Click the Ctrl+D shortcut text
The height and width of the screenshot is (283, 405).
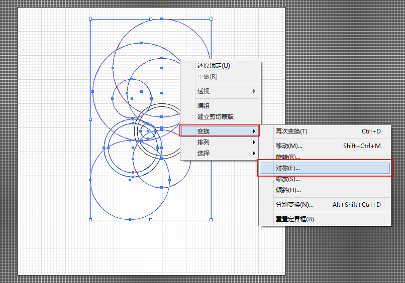click(371, 131)
